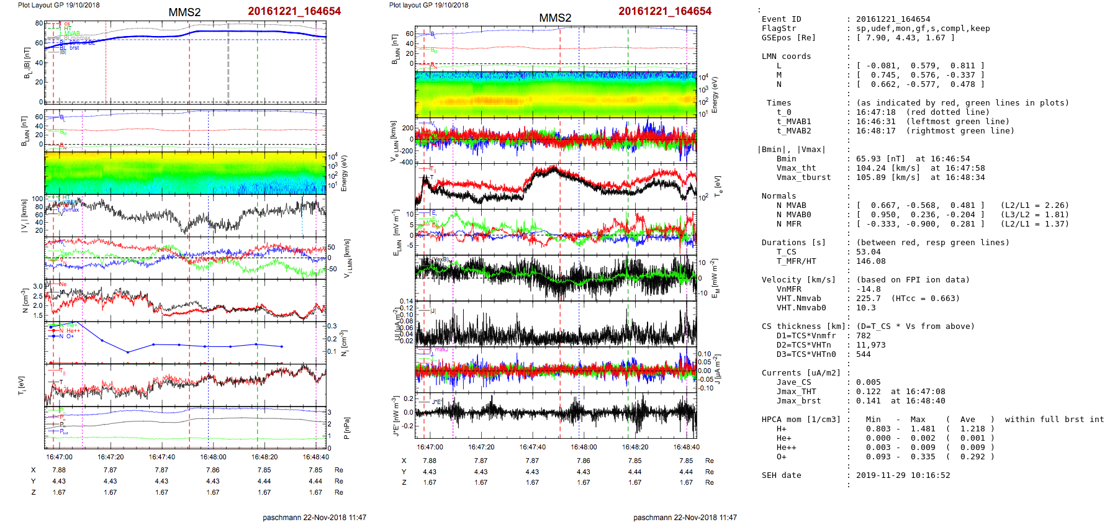The height and width of the screenshot is (522, 1120).
Task: Click the J*E panel at bottom of right plot
Action: (555, 413)
